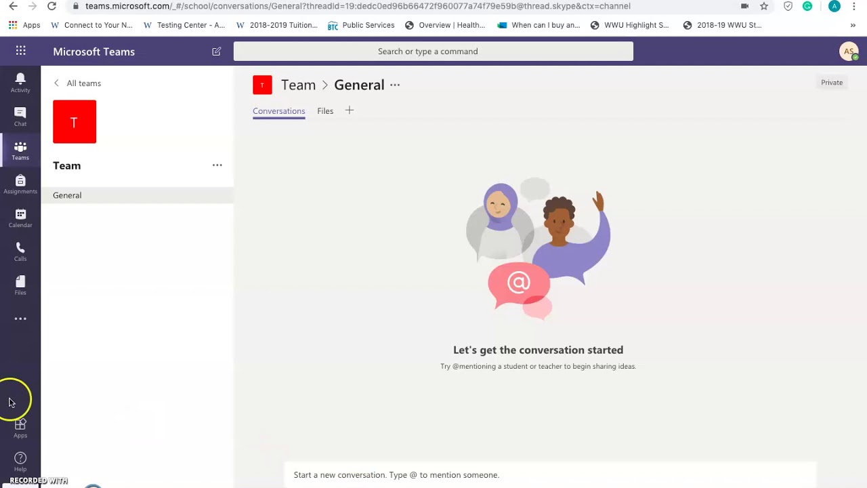Click the search or command box
This screenshot has width=867, height=488.
click(433, 52)
